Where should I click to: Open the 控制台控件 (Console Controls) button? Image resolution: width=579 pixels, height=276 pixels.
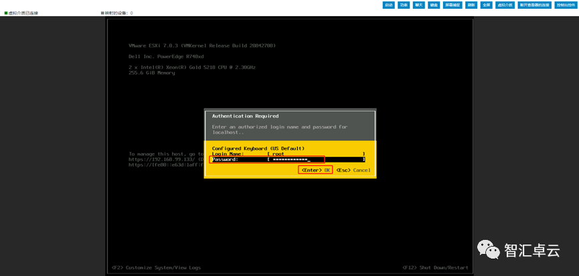[566, 5]
